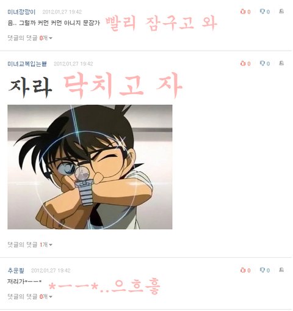Like the first comment by 미녀깡깡이

click(245, 12)
